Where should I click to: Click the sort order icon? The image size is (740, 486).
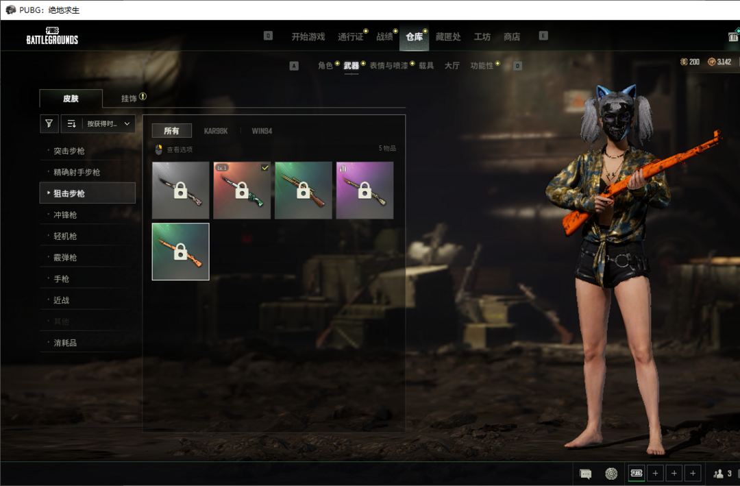[x=71, y=124]
